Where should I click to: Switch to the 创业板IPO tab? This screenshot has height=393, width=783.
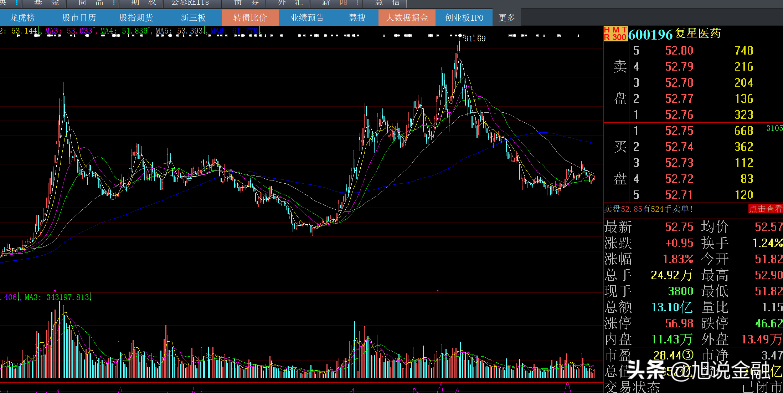(464, 17)
